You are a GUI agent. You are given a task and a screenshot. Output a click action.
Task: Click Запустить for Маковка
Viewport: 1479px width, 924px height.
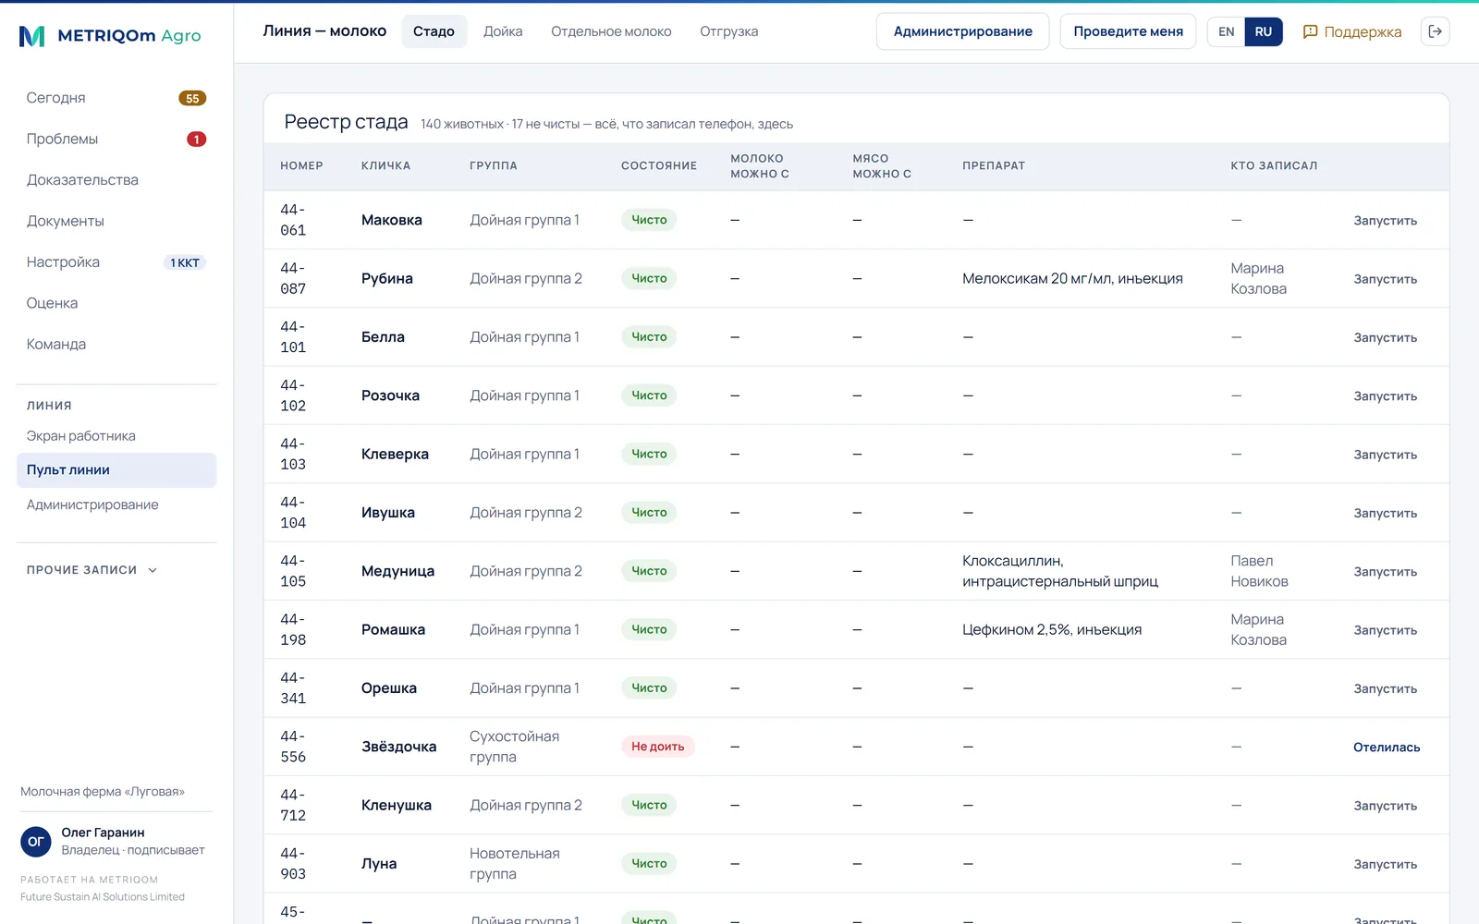[x=1385, y=221]
